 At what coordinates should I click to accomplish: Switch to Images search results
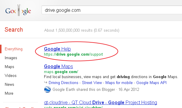click(11, 58)
